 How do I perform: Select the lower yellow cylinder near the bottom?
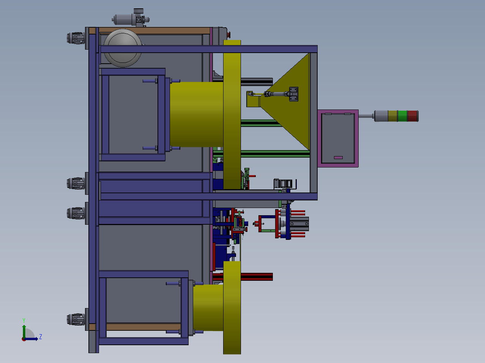(208, 308)
